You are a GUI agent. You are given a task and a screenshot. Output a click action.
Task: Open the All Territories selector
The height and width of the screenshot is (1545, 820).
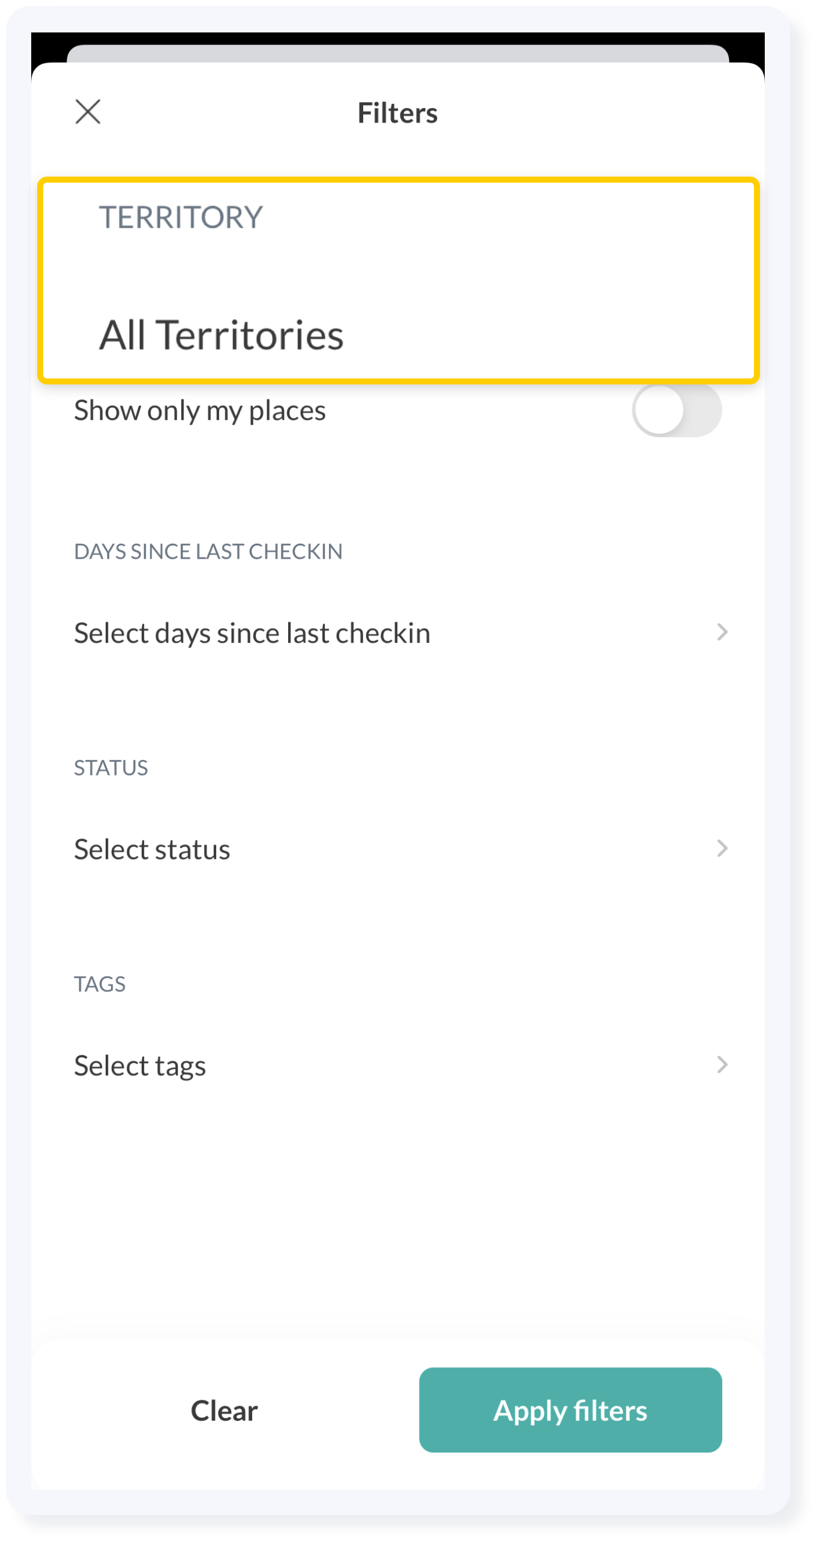click(222, 335)
